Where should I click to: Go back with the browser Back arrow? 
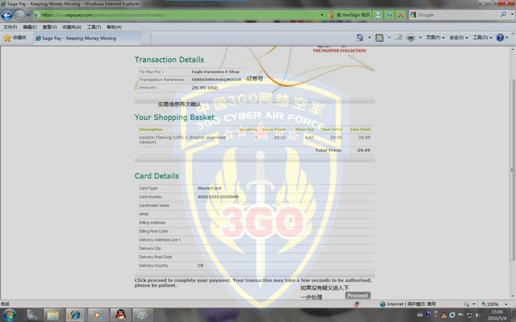tap(6, 15)
